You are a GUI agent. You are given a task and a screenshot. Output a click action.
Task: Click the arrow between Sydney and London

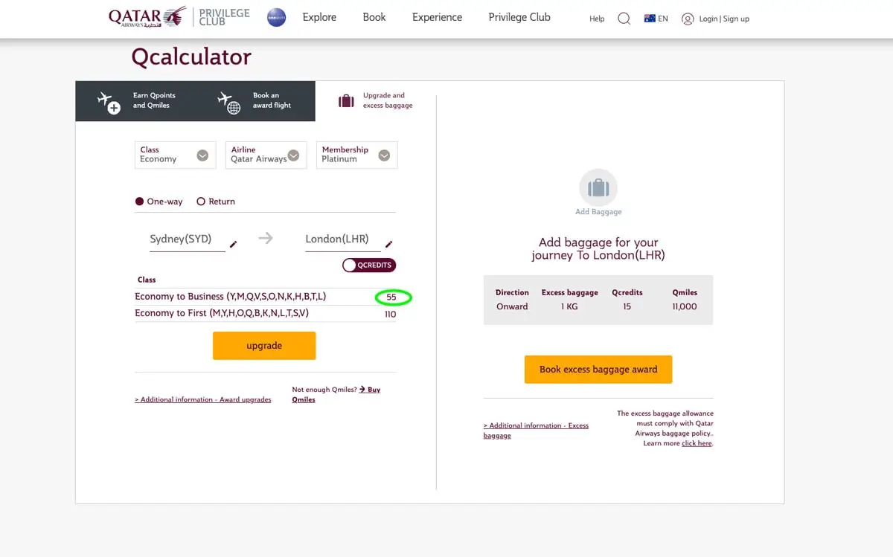point(266,238)
